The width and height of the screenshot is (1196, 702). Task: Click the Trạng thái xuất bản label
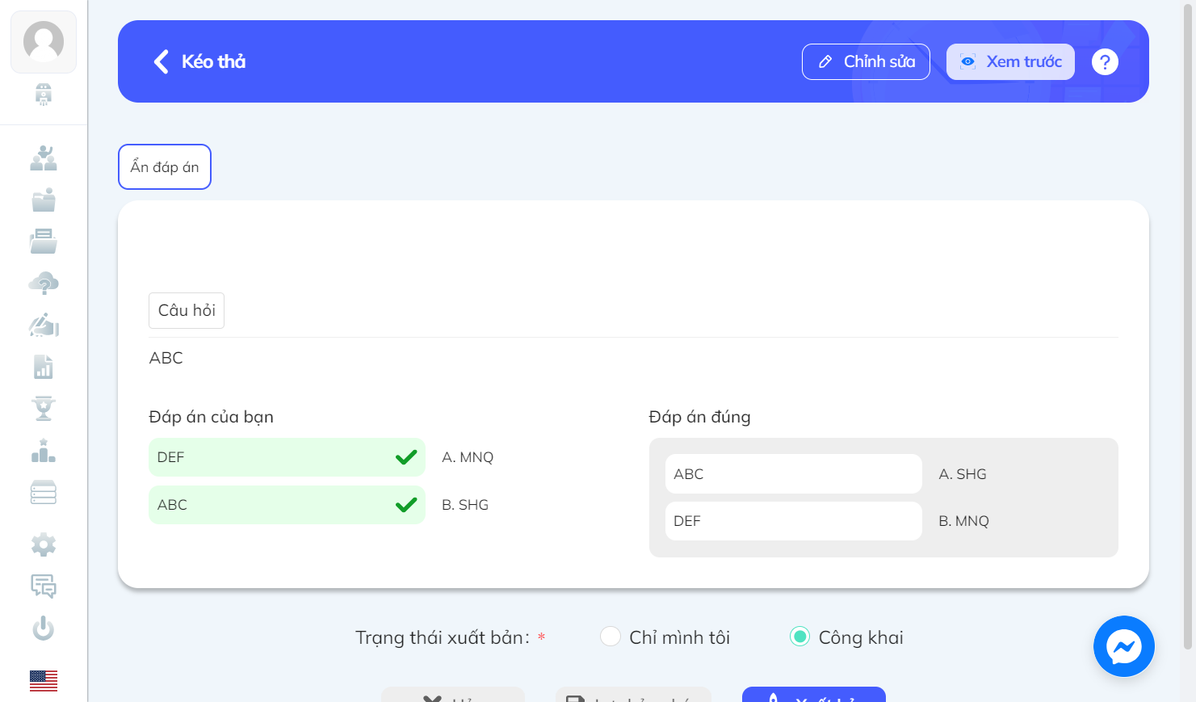point(443,637)
